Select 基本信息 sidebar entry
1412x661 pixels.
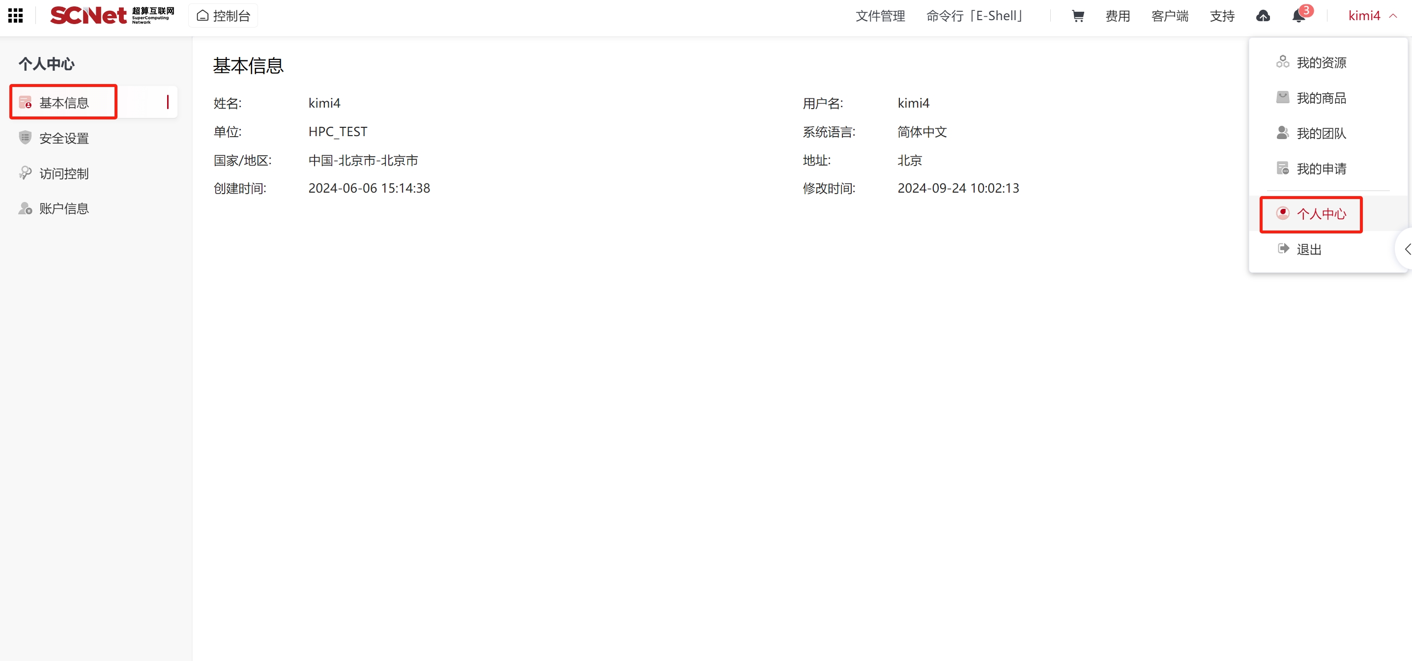point(63,103)
